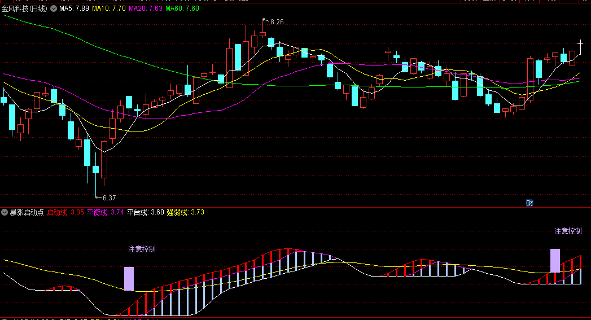Select the 8.26 high price flag marker

point(276,22)
